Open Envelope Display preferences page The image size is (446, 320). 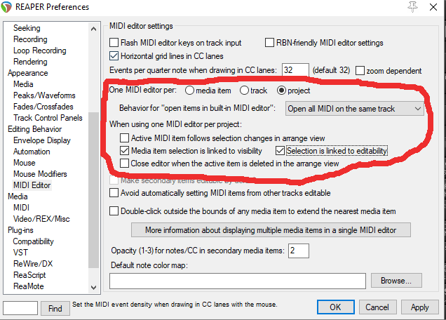(x=42, y=140)
